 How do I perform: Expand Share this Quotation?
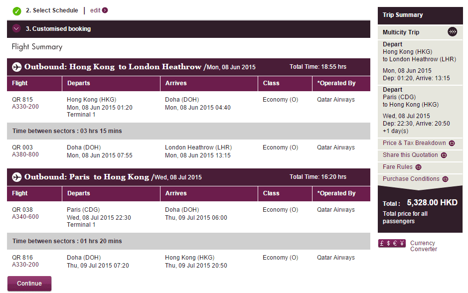coord(444,155)
